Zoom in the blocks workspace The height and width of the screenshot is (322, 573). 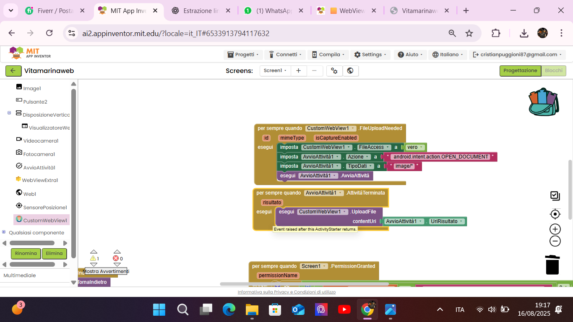pos(555,229)
